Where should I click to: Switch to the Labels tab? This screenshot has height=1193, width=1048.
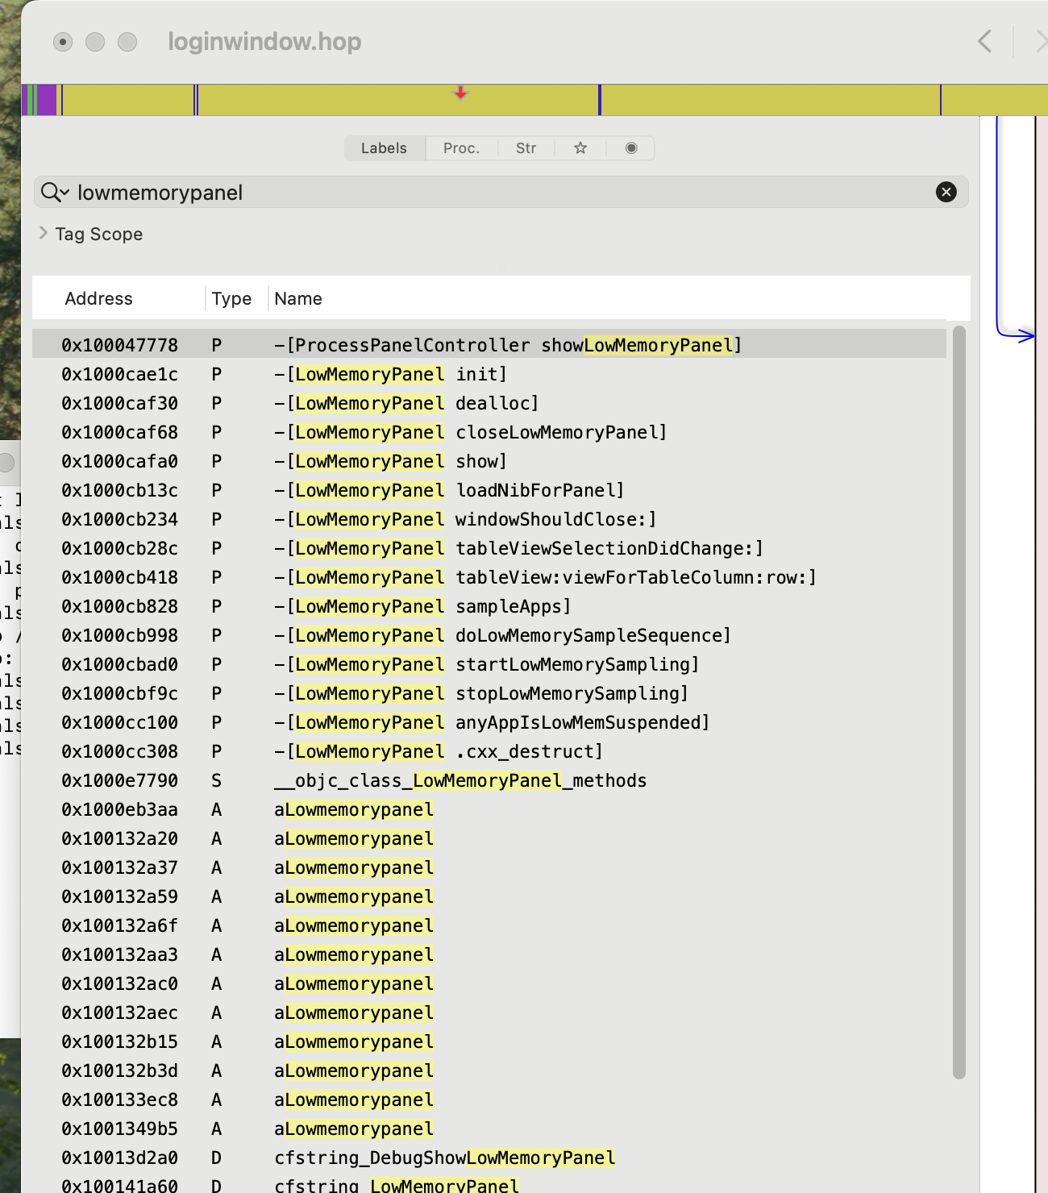[384, 148]
